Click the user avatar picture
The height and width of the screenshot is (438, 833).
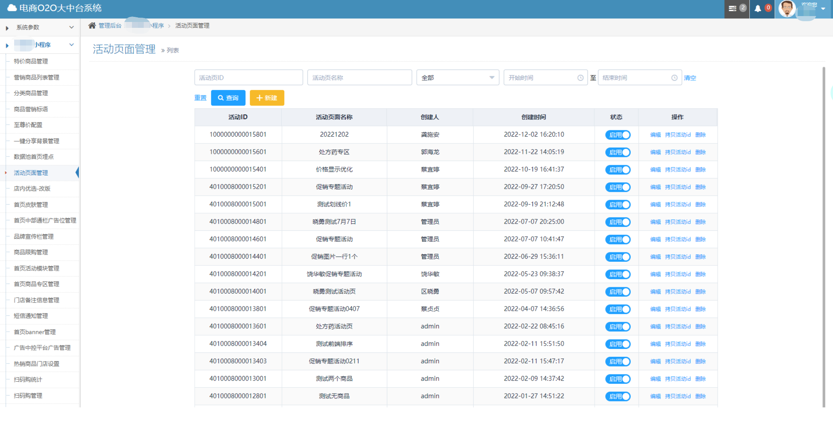(x=787, y=9)
